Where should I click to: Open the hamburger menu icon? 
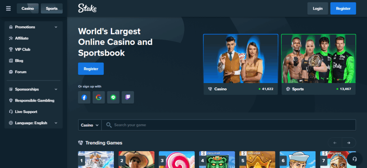[x=9, y=8]
